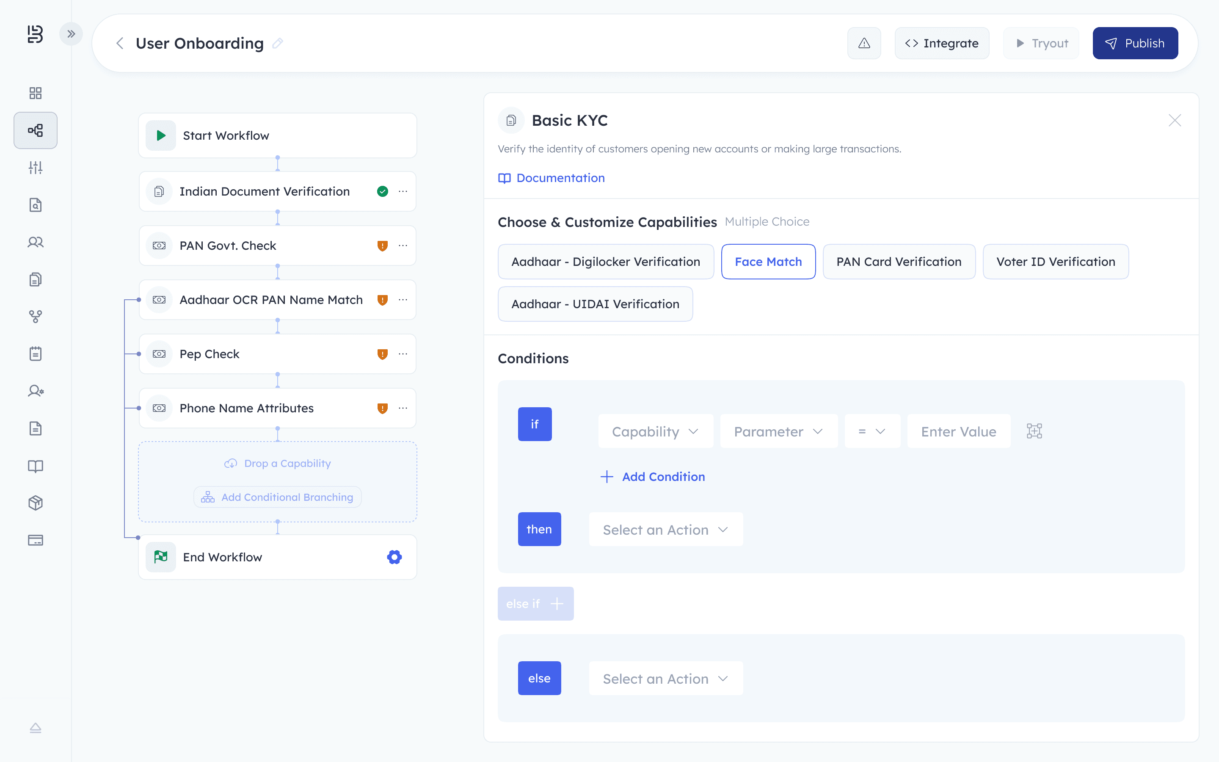
Task: Select Indian Document Verification step
Action: coord(265,191)
